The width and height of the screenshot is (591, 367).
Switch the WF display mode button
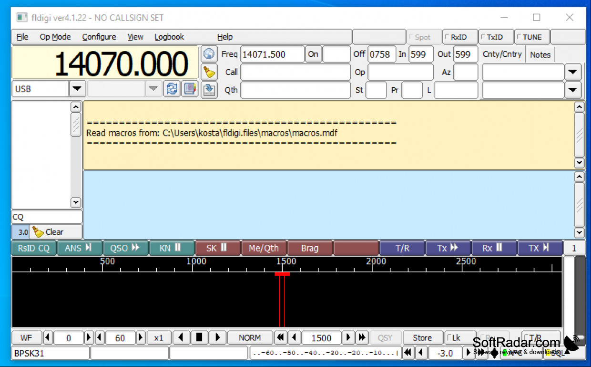pyautogui.click(x=26, y=337)
